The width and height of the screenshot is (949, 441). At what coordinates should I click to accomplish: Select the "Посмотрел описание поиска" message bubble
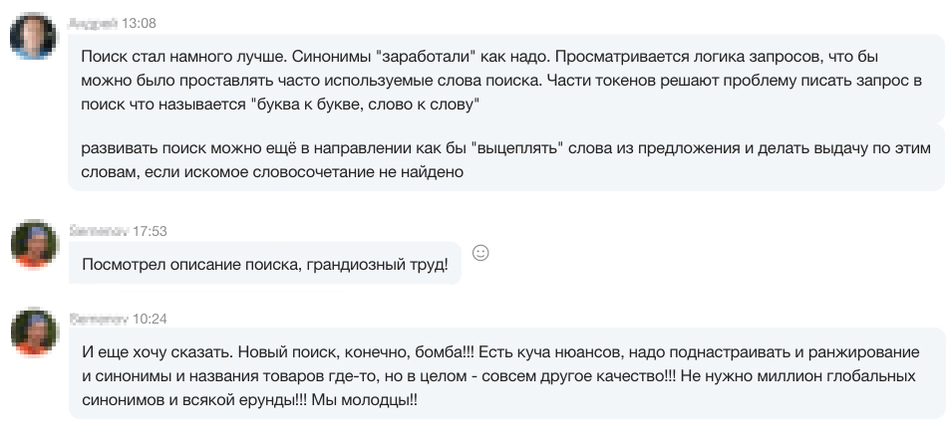coord(265,264)
